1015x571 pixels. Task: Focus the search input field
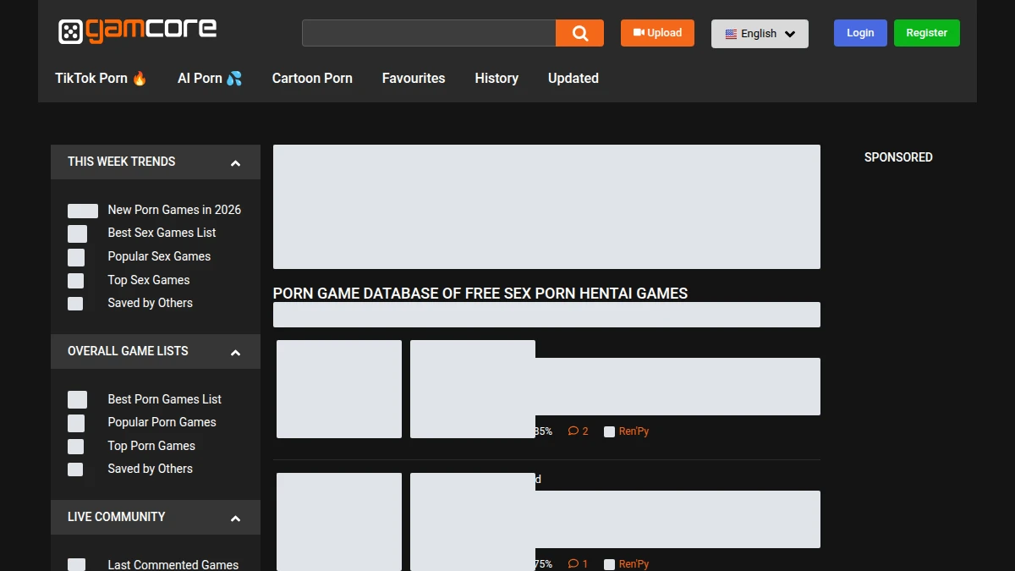429,33
